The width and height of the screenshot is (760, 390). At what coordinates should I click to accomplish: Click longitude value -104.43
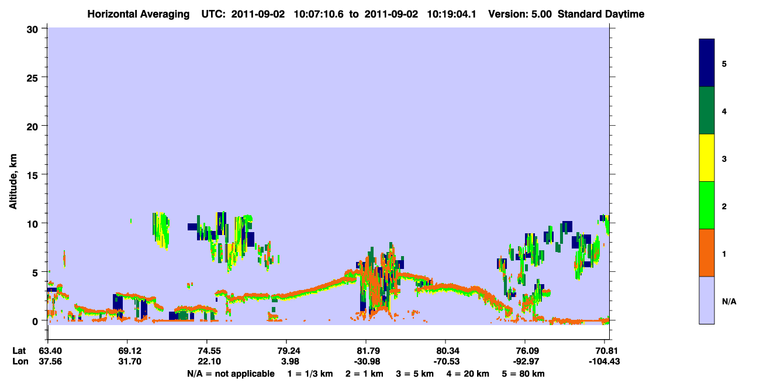pyautogui.click(x=604, y=361)
